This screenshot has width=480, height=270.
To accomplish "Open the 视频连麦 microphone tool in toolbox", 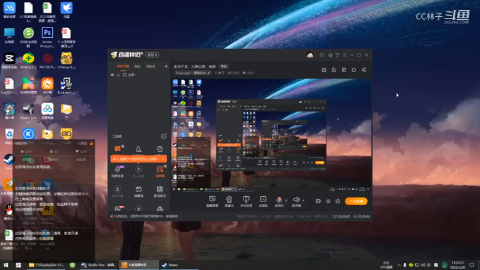I will 117,172.
